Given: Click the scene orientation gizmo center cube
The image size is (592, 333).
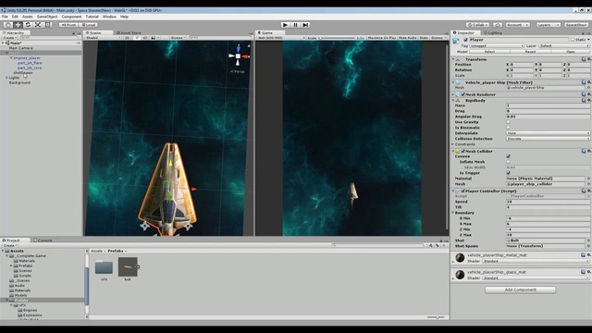Looking at the screenshot, I should (x=238, y=55).
